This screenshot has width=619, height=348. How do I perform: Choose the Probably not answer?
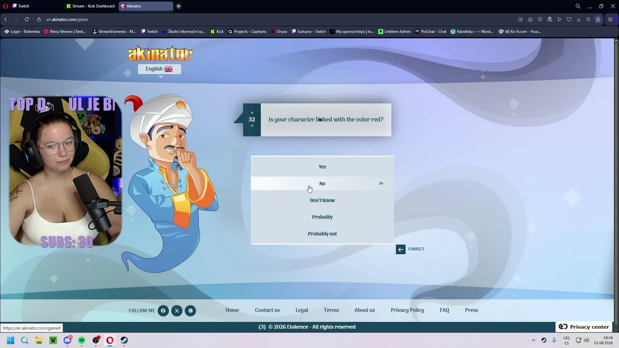(x=322, y=234)
